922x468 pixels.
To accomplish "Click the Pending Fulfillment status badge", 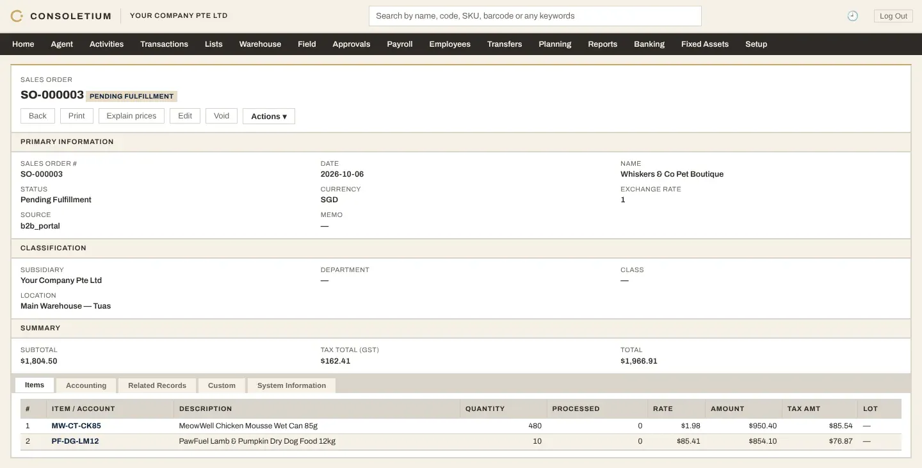I will [131, 96].
